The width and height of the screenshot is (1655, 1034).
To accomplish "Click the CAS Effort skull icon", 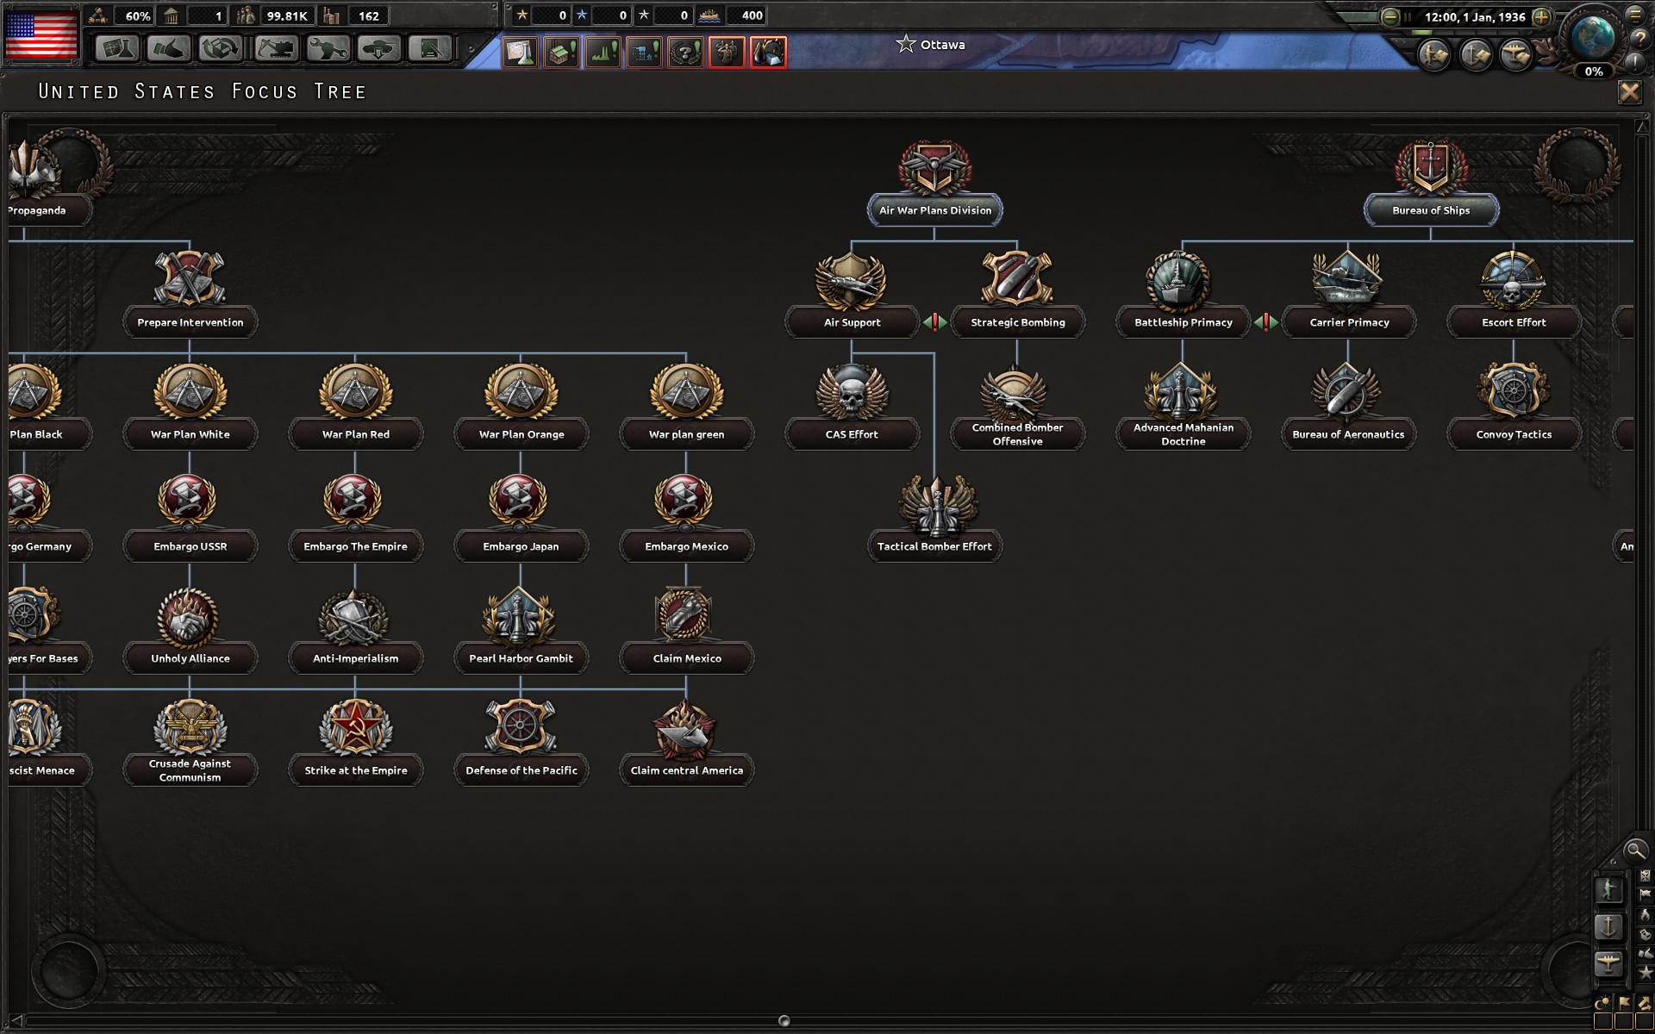I will tap(852, 391).
